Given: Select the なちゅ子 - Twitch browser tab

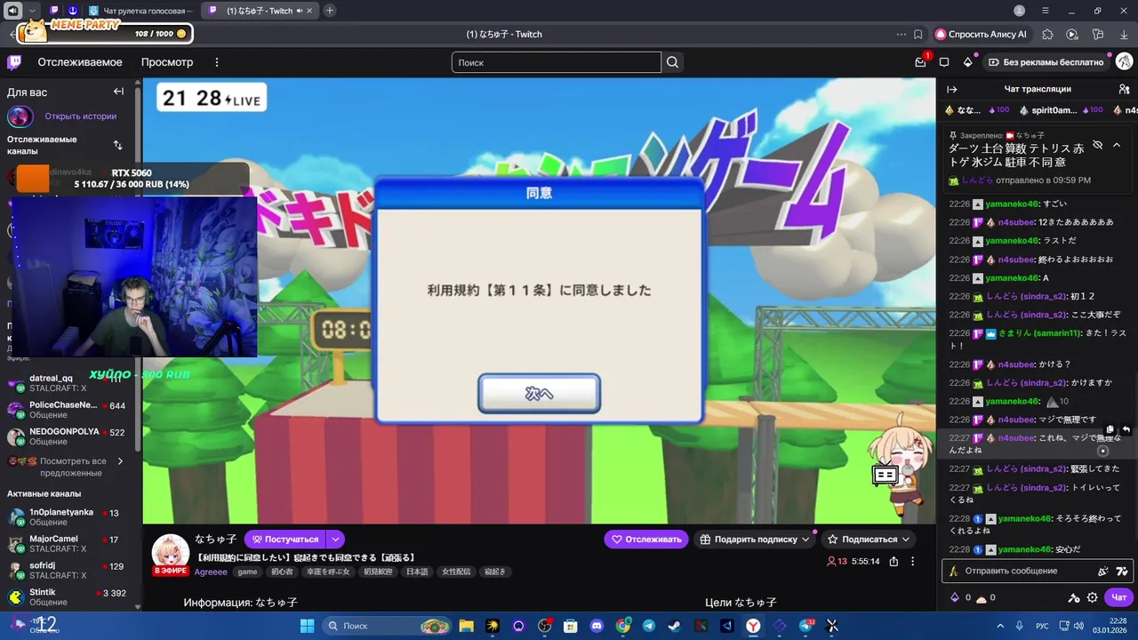Looking at the screenshot, I should [258, 11].
